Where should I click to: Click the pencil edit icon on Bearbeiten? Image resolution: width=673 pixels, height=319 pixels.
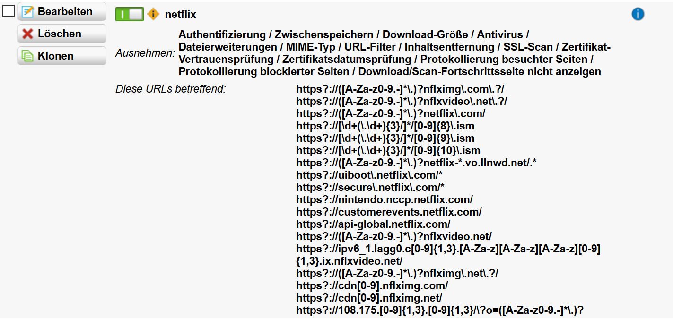pyautogui.click(x=28, y=12)
